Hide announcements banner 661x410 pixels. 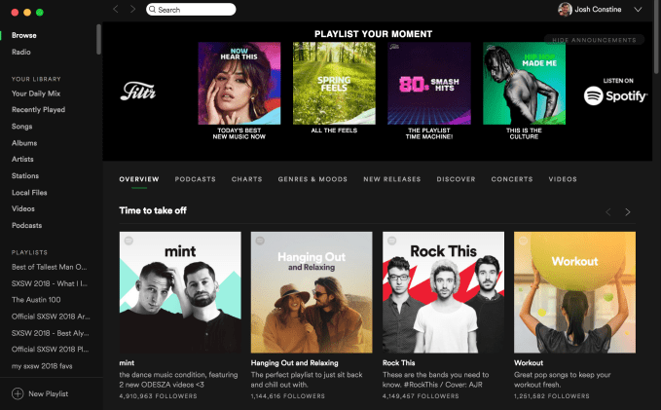(594, 40)
